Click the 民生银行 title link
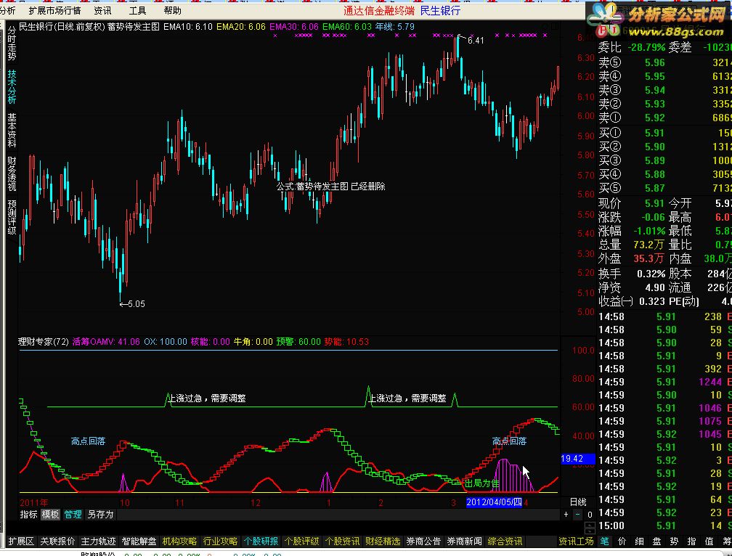Image resolution: width=732 pixels, height=556 pixels. point(440,10)
